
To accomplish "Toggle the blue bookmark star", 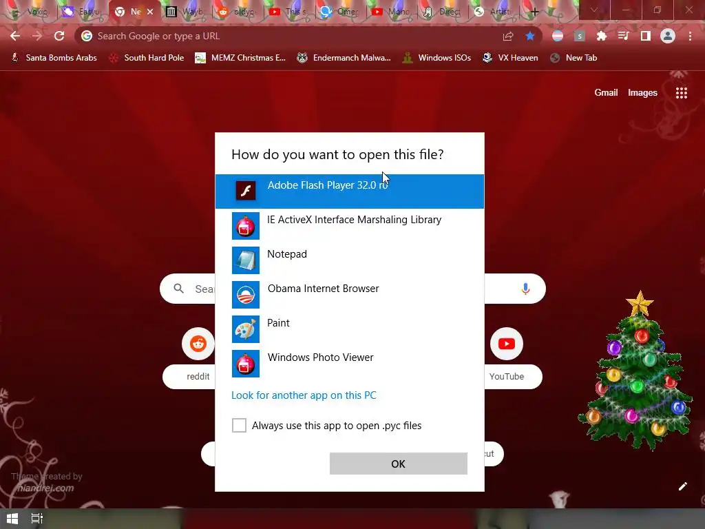I will click(x=530, y=36).
